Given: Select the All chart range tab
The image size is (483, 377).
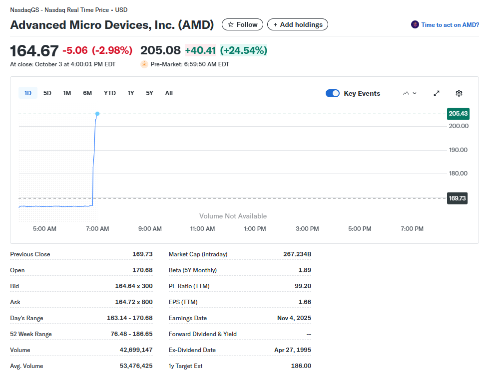Looking at the screenshot, I should click(x=169, y=93).
